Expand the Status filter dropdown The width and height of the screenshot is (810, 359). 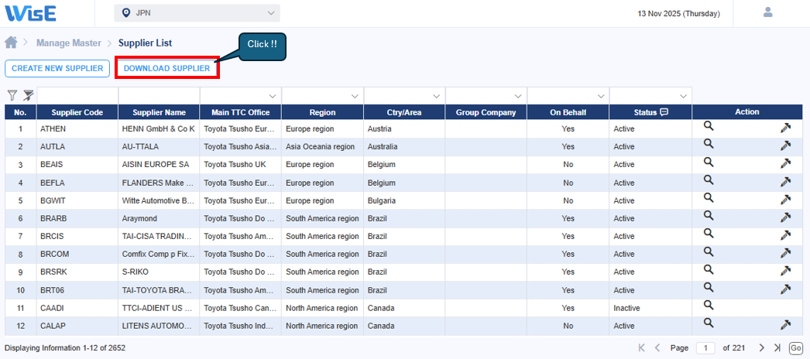pyautogui.click(x=683, y=96)
